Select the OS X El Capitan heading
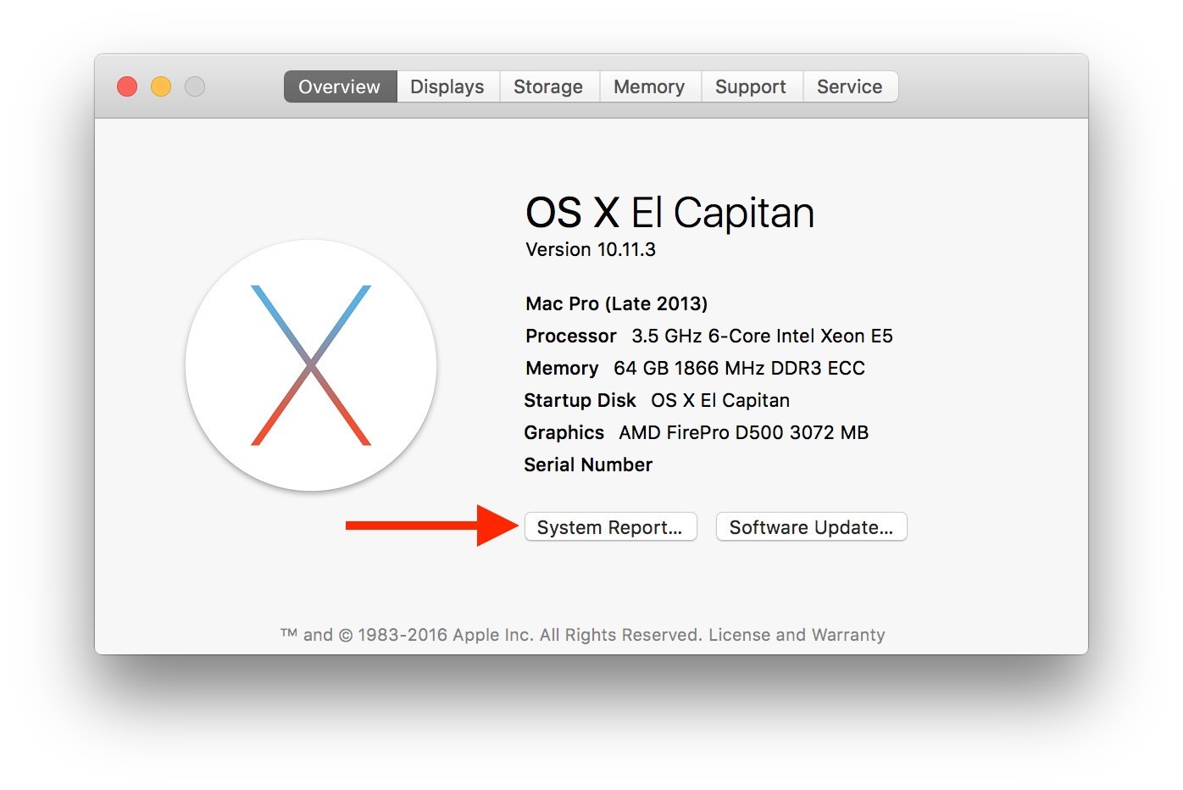The height and width of the screenshot is (790, 1183). [x=669, y=212]
